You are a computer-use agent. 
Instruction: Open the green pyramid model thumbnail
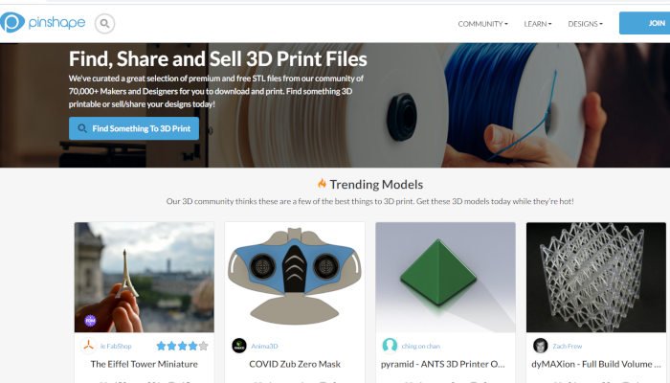click(x=445, y=277)
